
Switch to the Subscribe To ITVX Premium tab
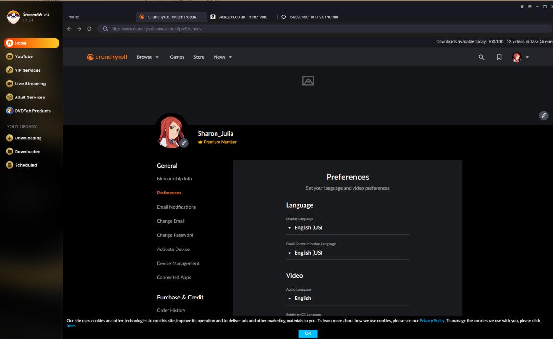314,17
